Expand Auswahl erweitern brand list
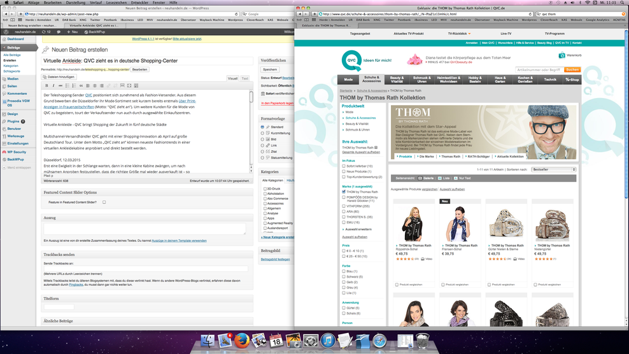The height and width of the screenshot is (354, 629). 358,229
